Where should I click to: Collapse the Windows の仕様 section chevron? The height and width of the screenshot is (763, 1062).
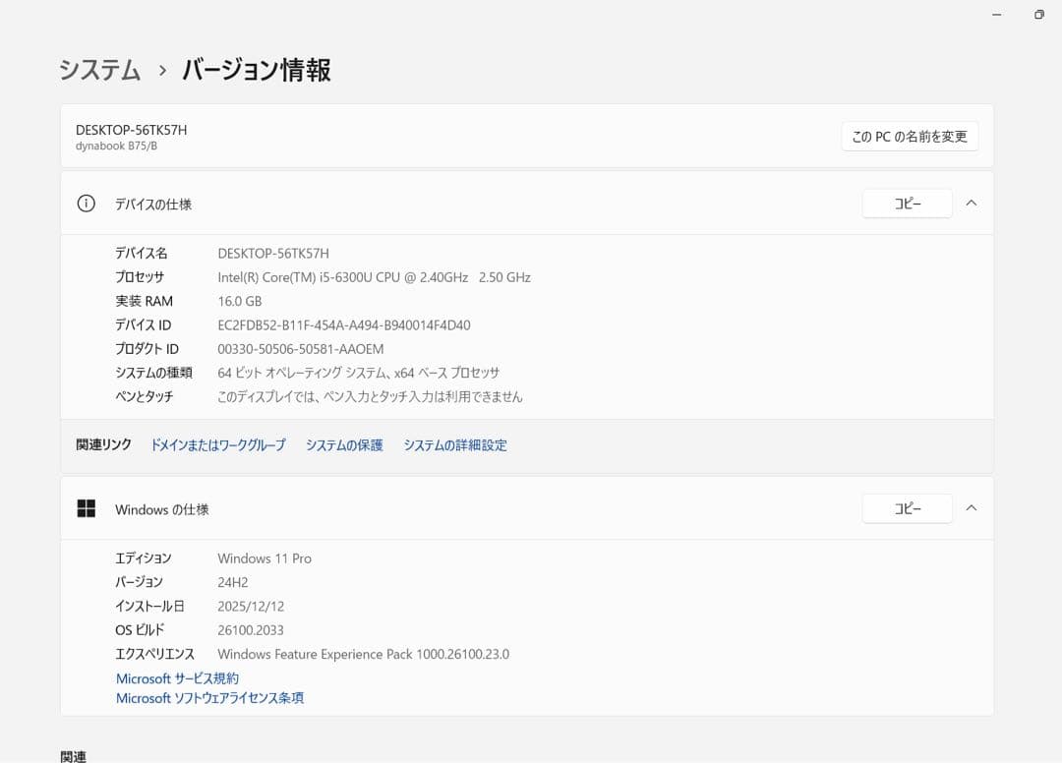pos(971,508)
